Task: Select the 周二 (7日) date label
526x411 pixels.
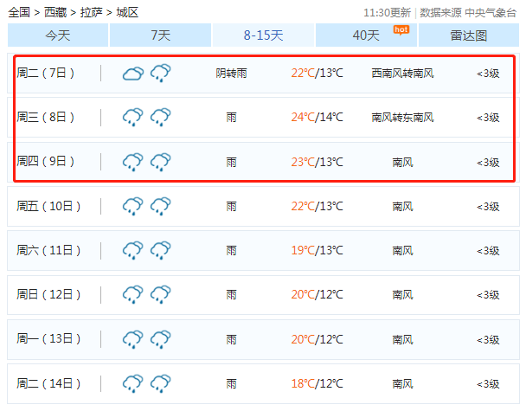Action: tap(45, 73)
